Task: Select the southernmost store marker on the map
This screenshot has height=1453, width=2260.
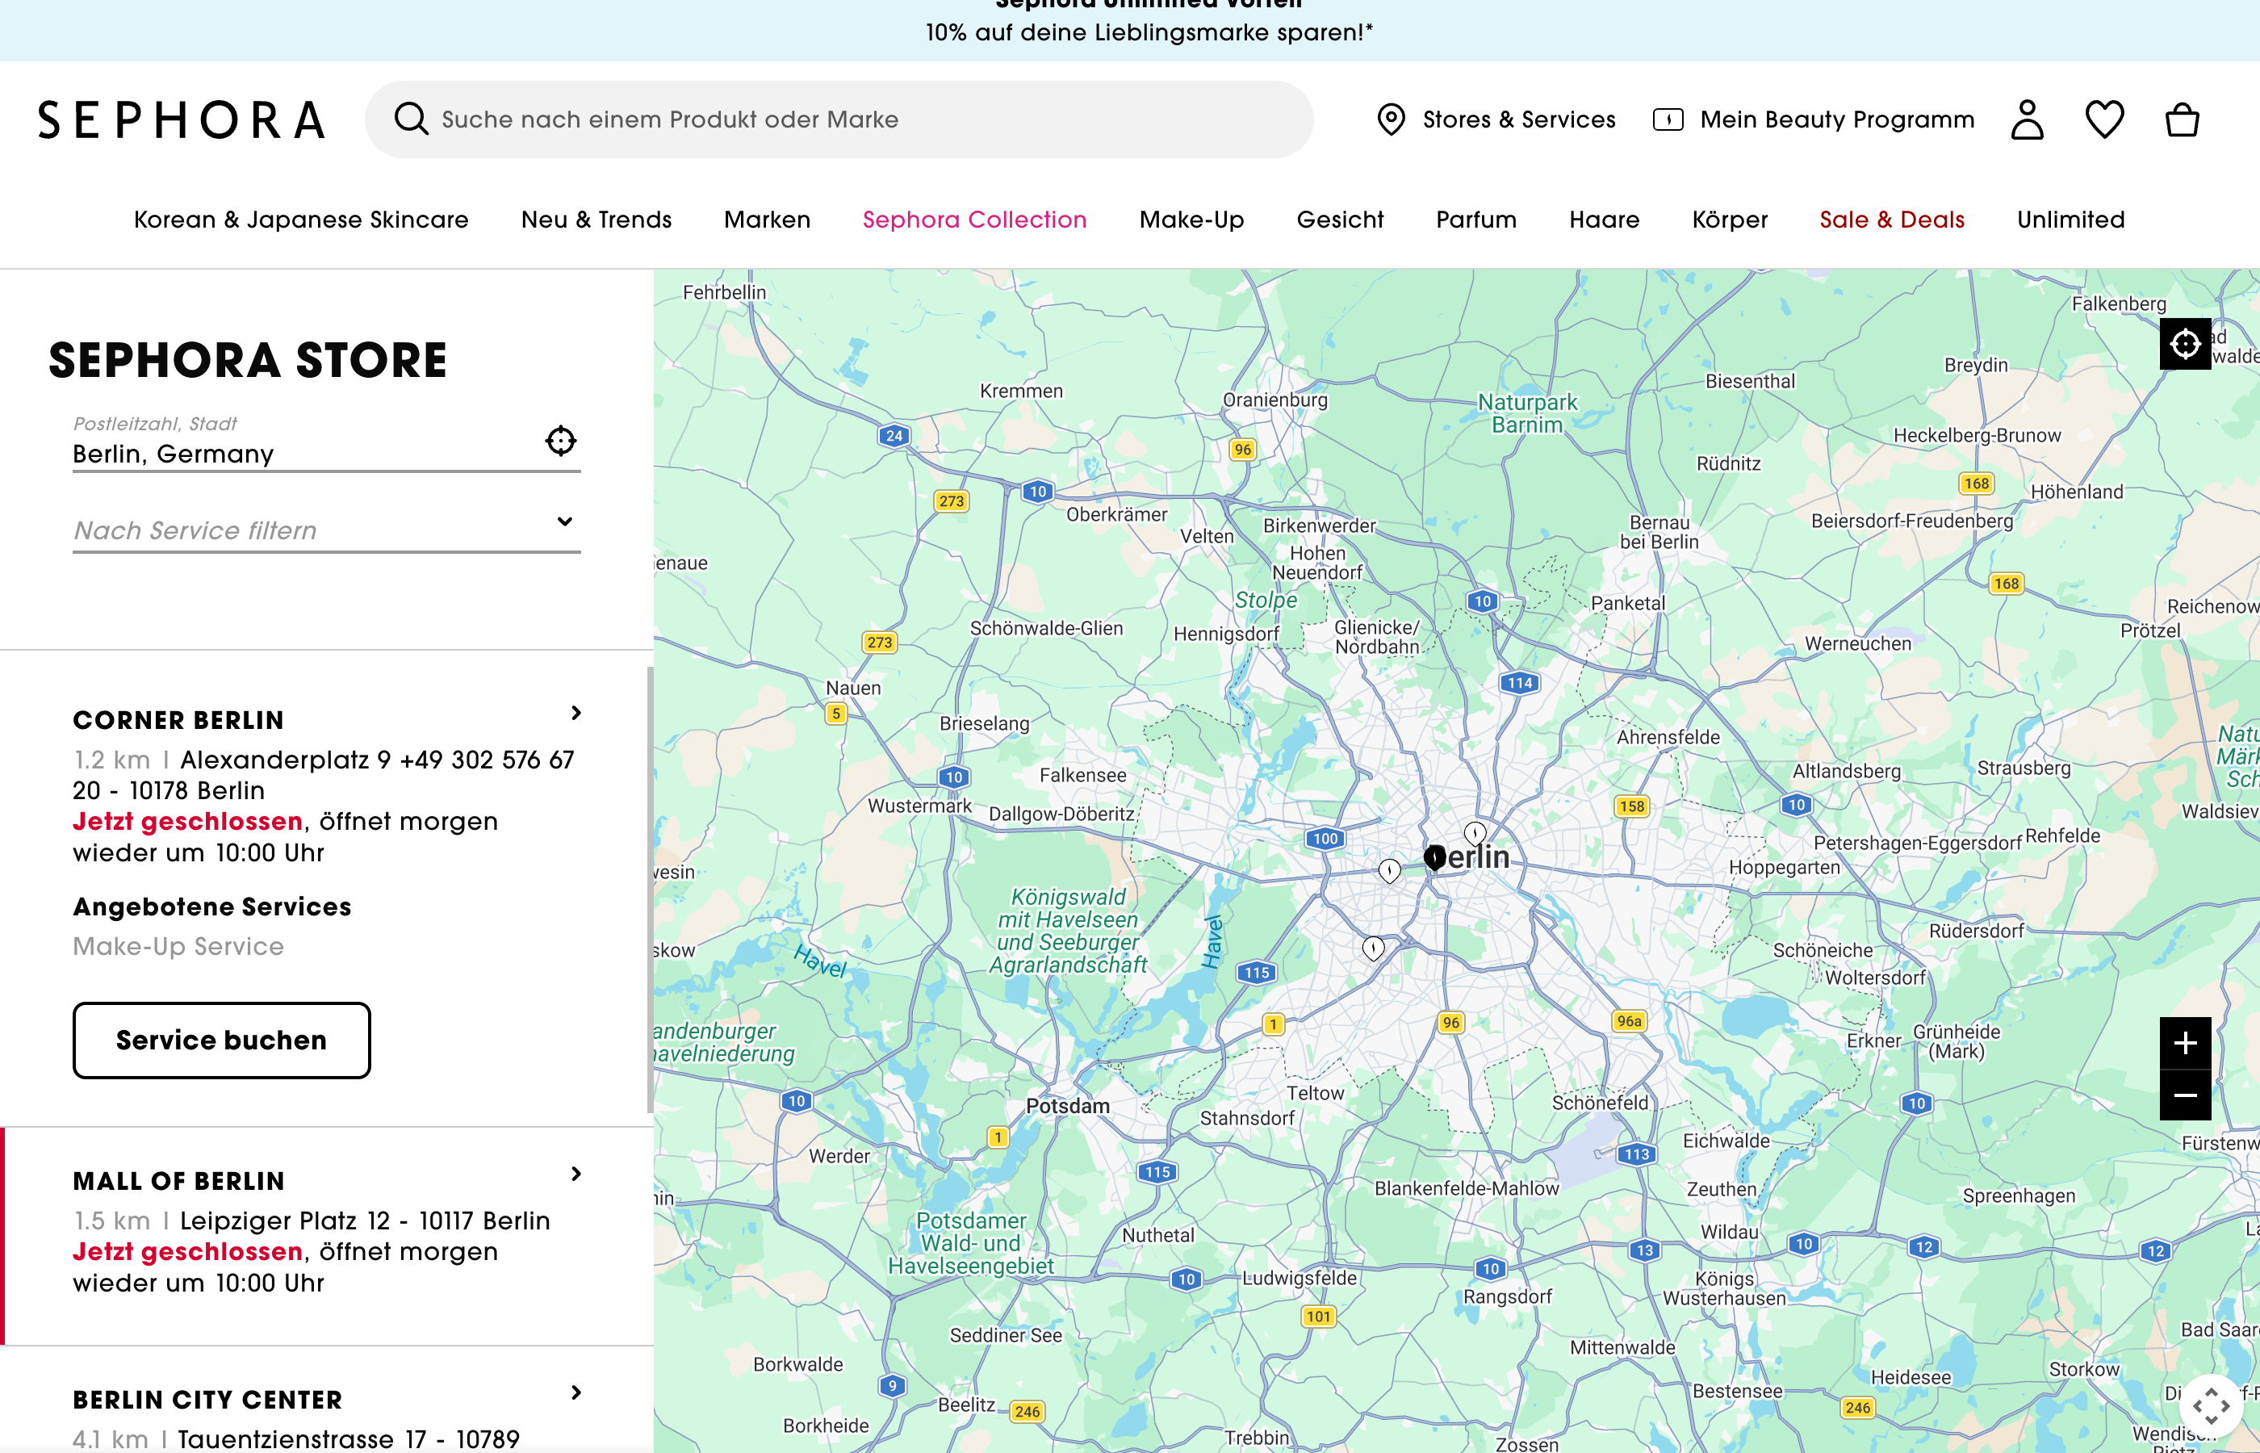Action: (x=1374, y=948)
